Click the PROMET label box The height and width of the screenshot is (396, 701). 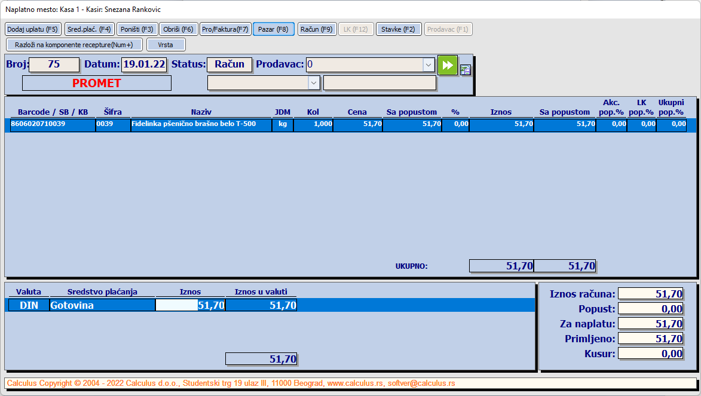(97, 83)
